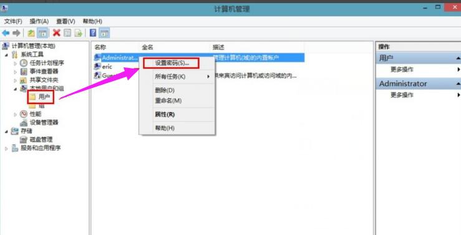Open the 帮助(H) menu in menu bar

tap(92, 21)
